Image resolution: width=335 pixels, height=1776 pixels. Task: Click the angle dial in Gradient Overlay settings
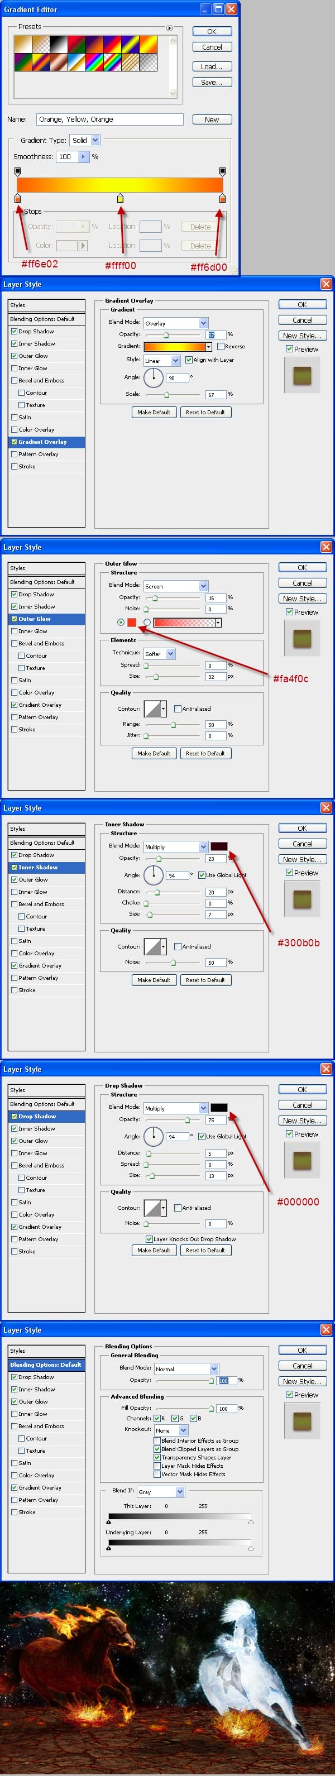(x=153, y=377)
